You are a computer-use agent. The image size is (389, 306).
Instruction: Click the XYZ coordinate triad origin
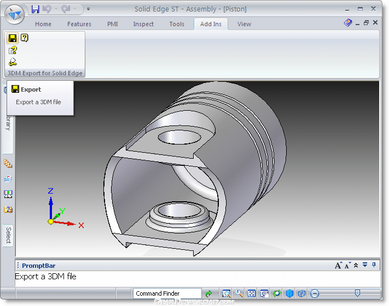coord(51,221)
